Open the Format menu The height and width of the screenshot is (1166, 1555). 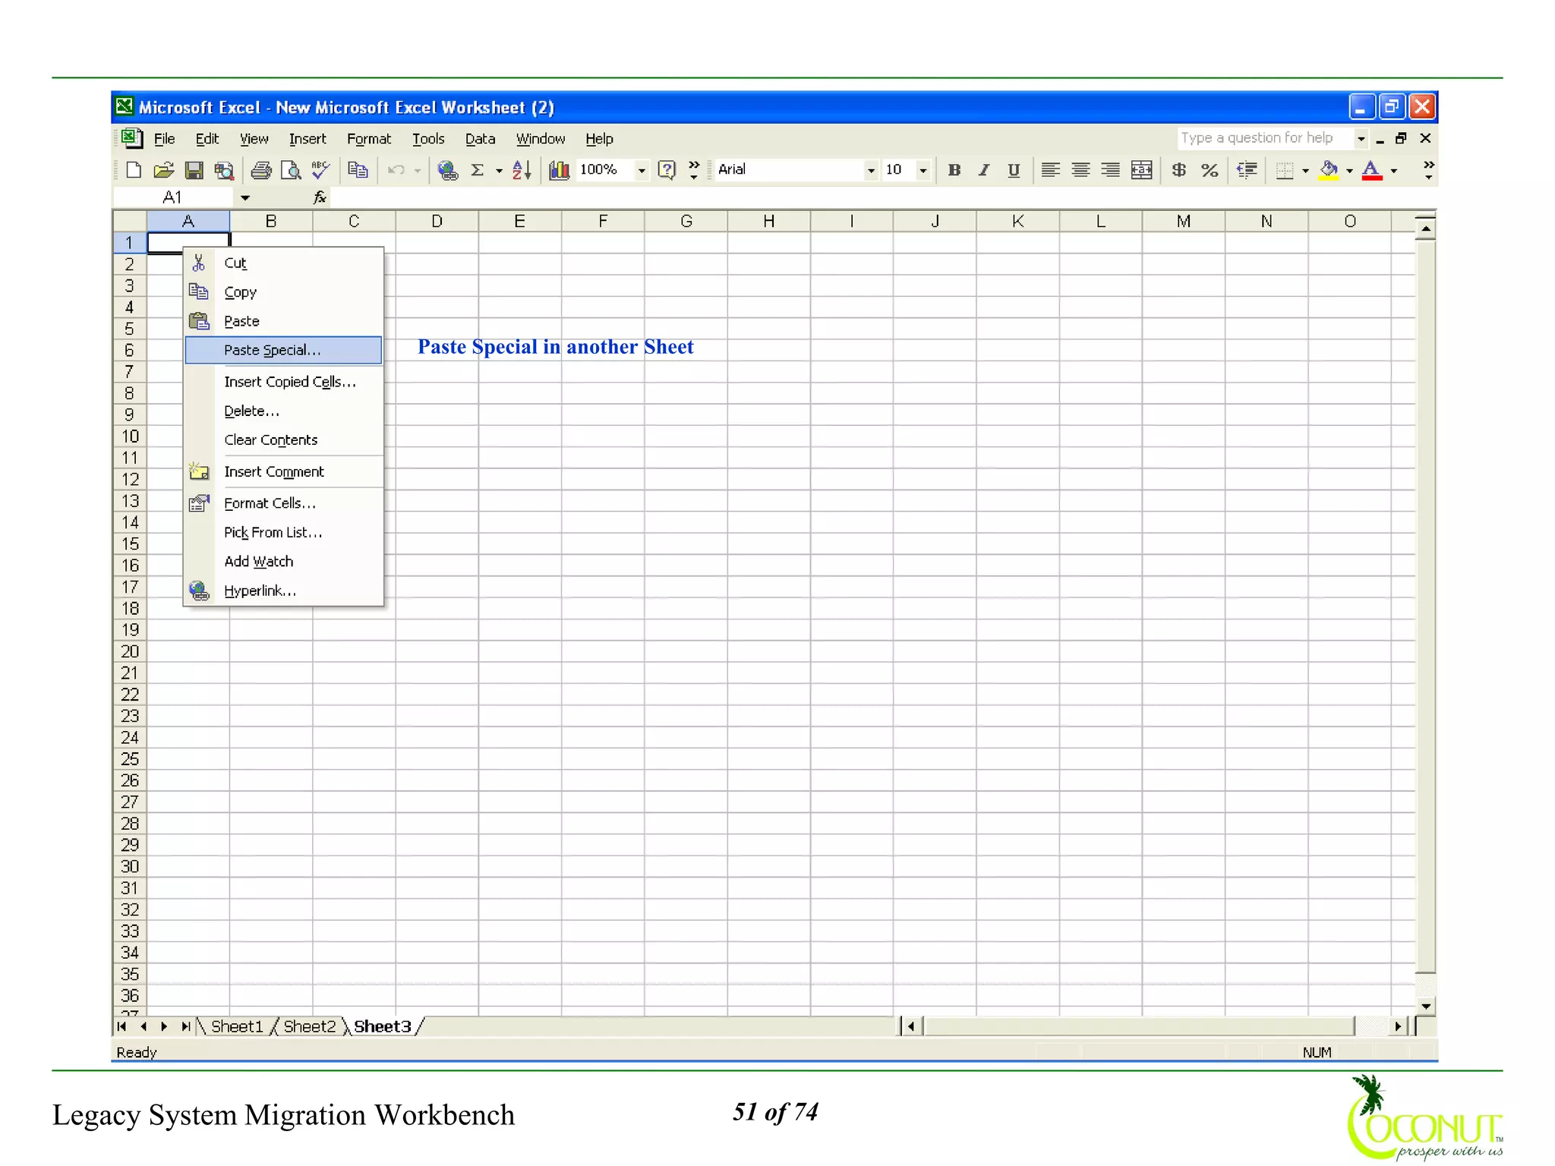368,139
